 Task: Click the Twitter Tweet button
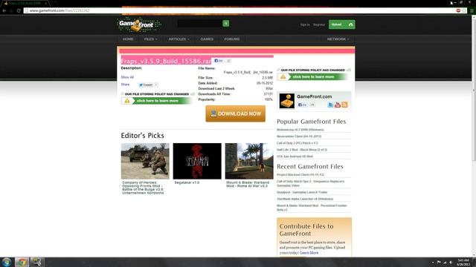click(146, 85)
